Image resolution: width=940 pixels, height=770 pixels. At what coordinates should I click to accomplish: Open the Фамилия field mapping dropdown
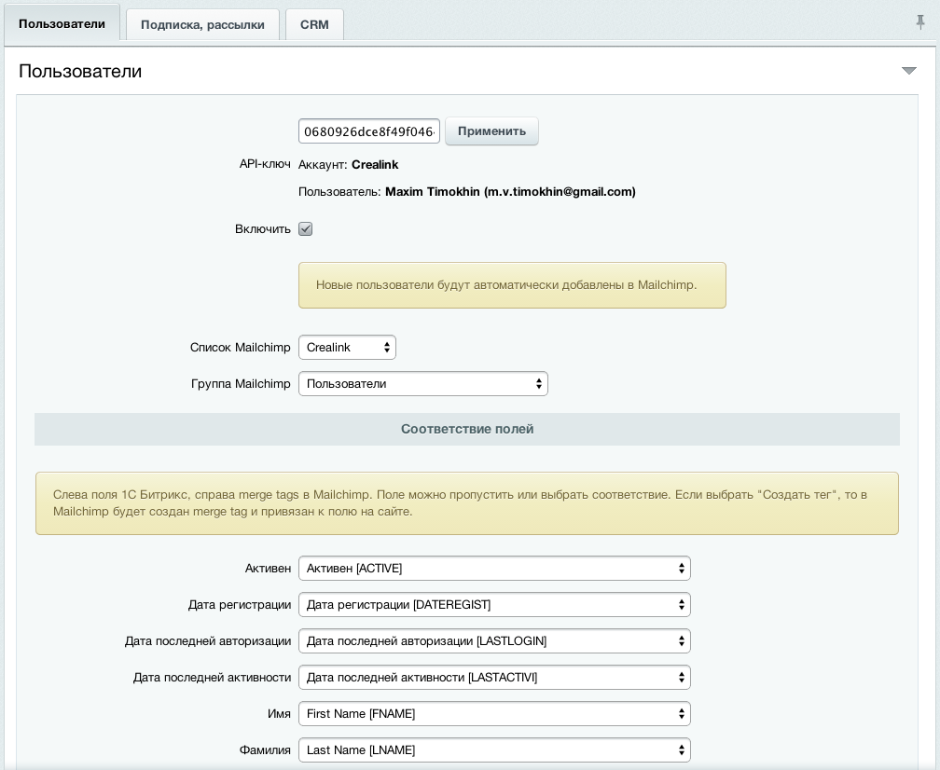coord(494,749)
